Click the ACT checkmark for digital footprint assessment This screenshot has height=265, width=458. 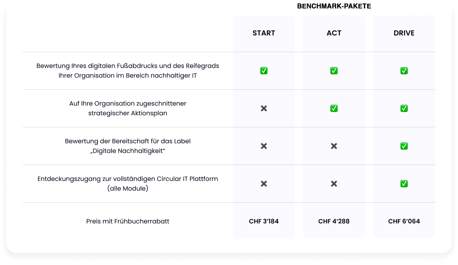pos(334,71)
